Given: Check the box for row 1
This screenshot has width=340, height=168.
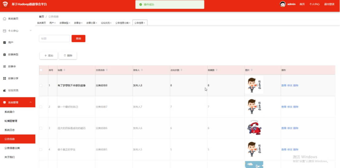Looking at the screenshot, I should click(41, 85).
